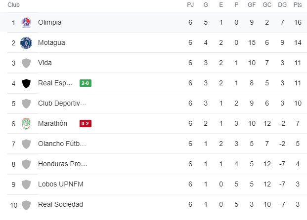
Task: Click the Pts column header
Action: (x=298, y=5)
